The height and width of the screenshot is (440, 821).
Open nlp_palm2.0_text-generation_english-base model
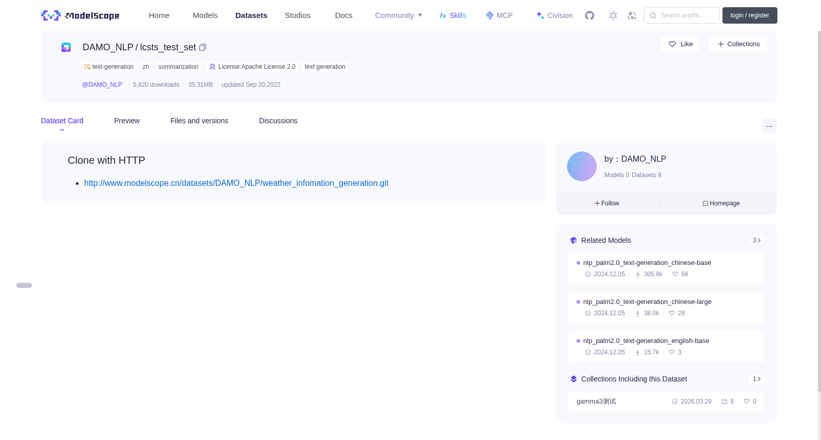[x=647, y=341]
